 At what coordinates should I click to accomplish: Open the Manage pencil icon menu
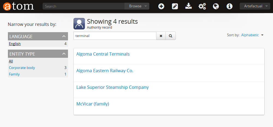[175, 6]
